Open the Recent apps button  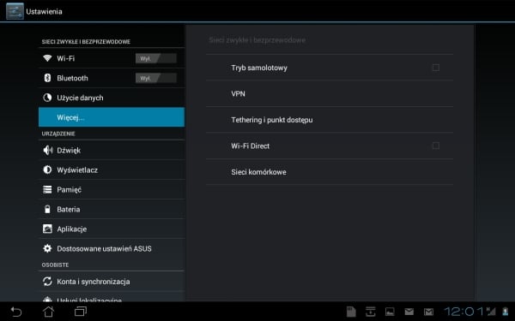coord(81,312)
